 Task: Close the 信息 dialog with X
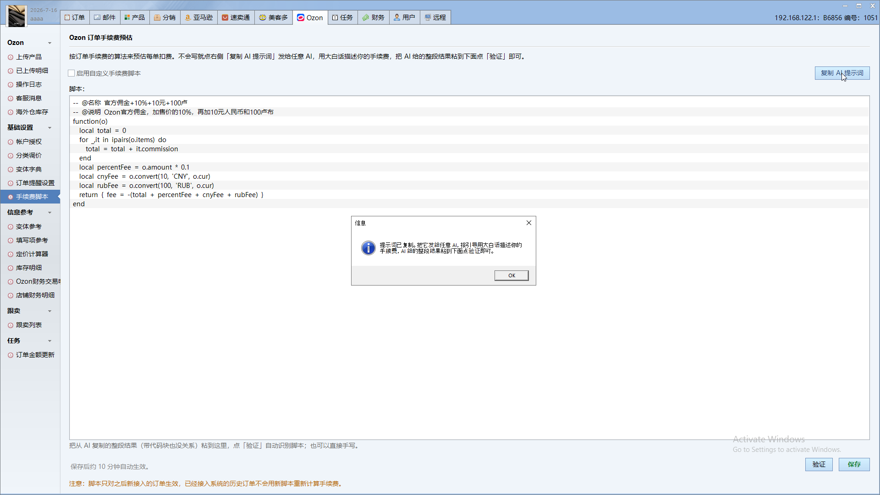[x=529, y=223]
